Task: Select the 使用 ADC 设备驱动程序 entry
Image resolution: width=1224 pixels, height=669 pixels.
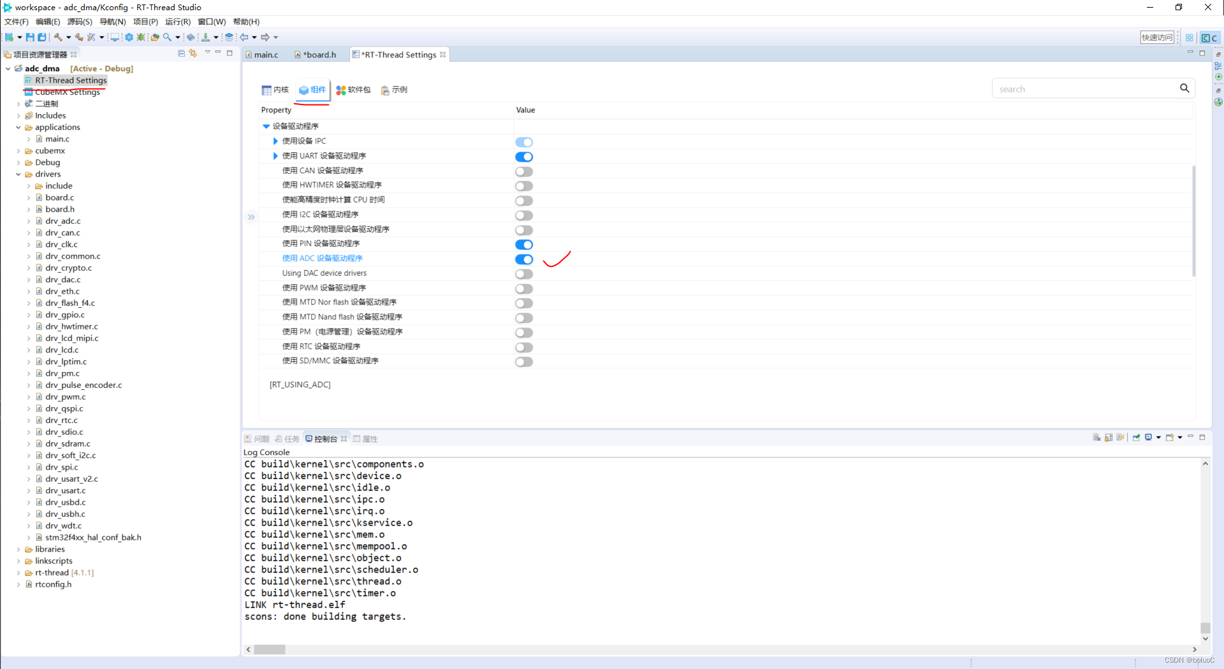Action: [323, 258]
